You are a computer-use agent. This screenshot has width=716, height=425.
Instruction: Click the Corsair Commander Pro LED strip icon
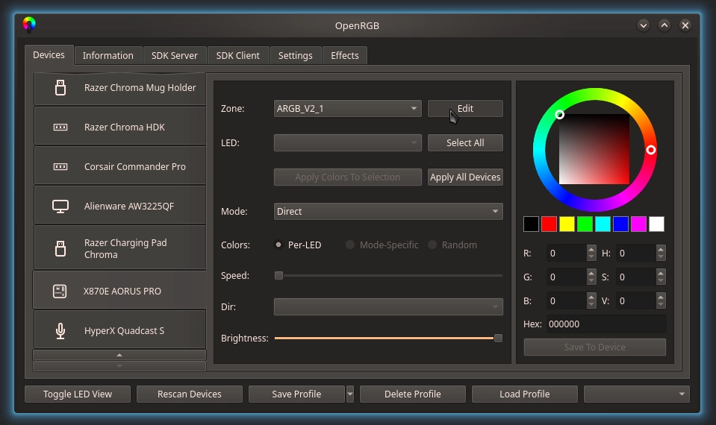(60, 167)
